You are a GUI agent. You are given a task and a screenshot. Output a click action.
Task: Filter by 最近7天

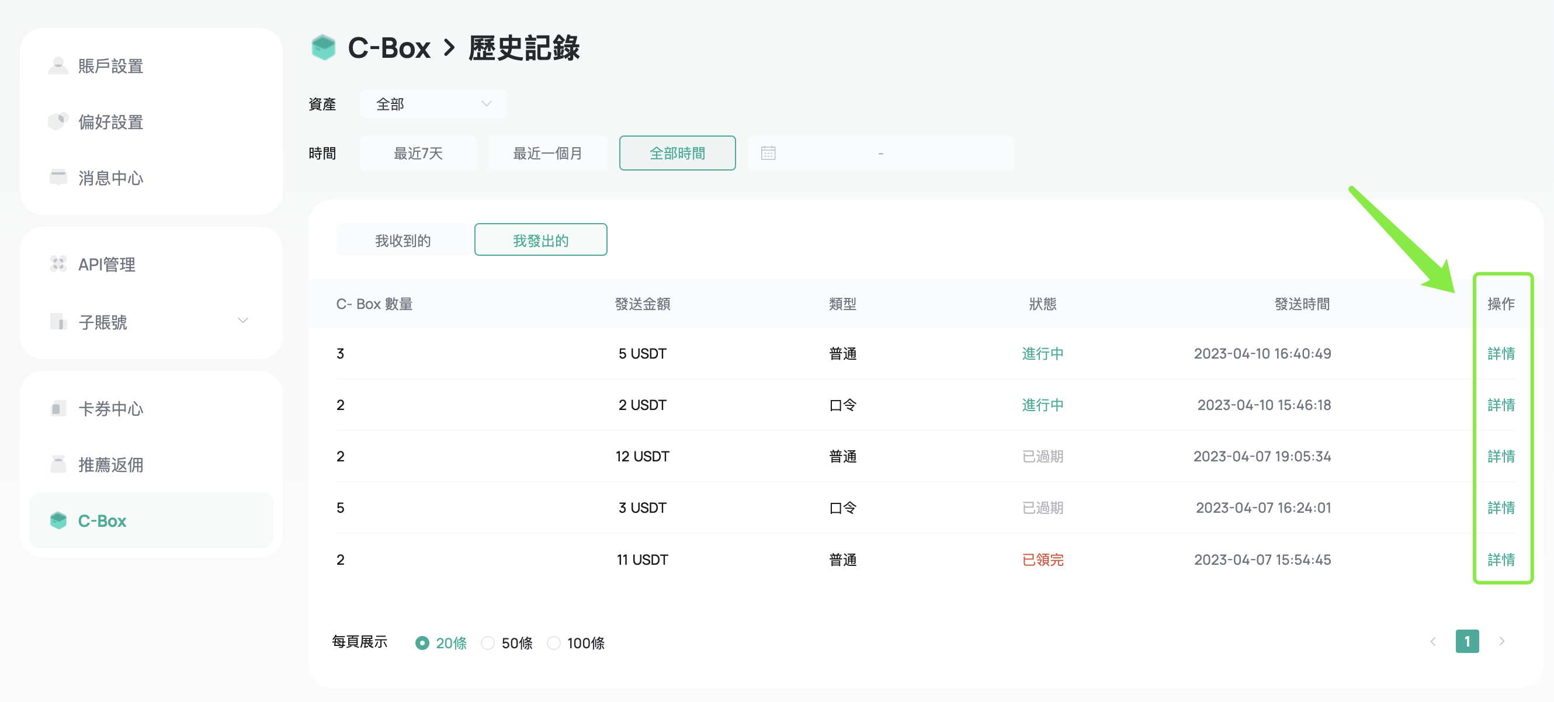pos(418,153)
